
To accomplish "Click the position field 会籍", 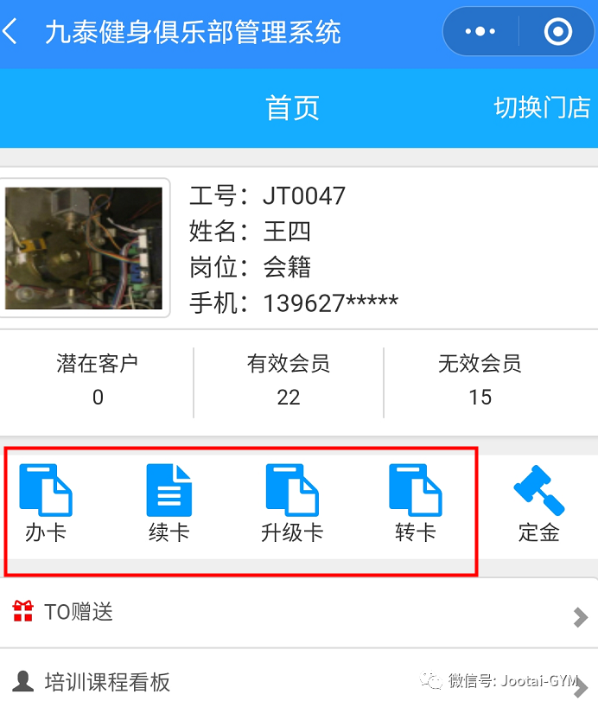I will pos(287,267).
